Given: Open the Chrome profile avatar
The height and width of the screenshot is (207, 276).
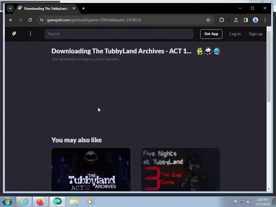Looking at the screenshot, I should point(256,20).
